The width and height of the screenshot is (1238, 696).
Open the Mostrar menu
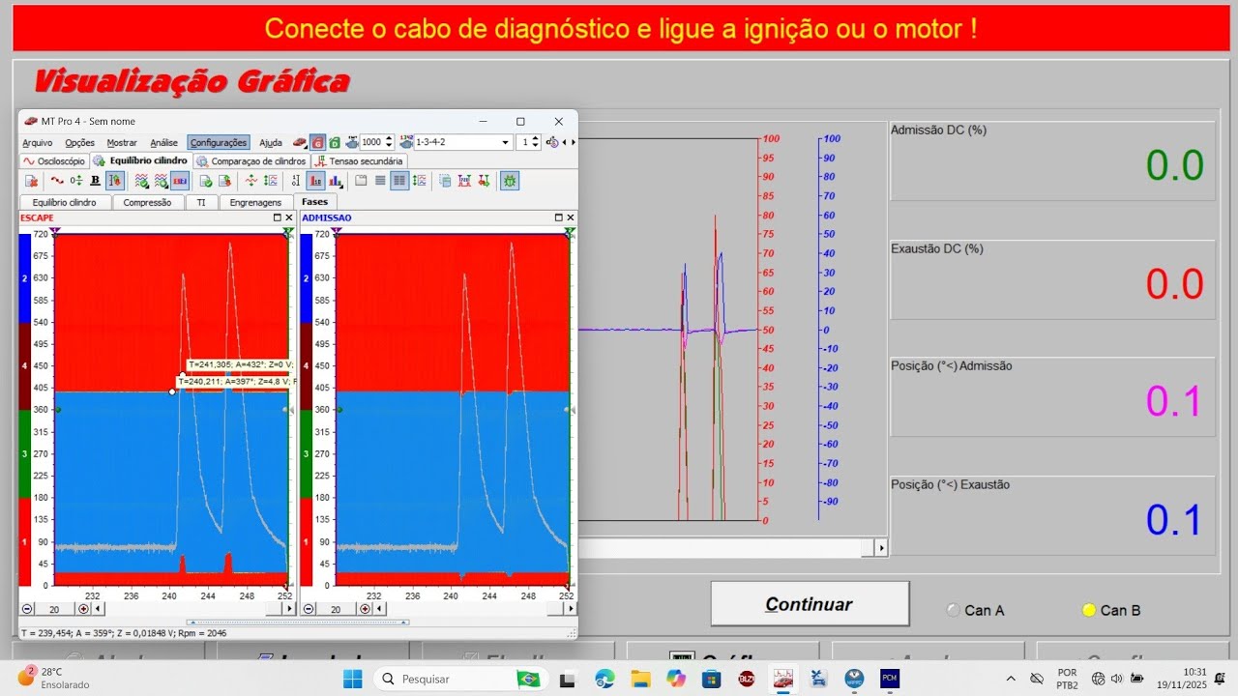click(122, 142)
